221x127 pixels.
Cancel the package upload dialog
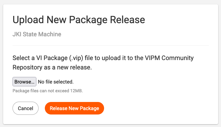click(25, 108)
